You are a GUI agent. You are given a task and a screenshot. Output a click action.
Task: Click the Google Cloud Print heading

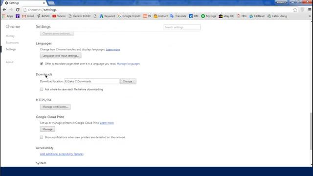point(50,117)
